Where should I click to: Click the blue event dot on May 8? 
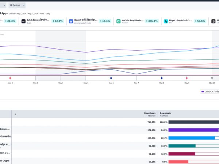162,78
